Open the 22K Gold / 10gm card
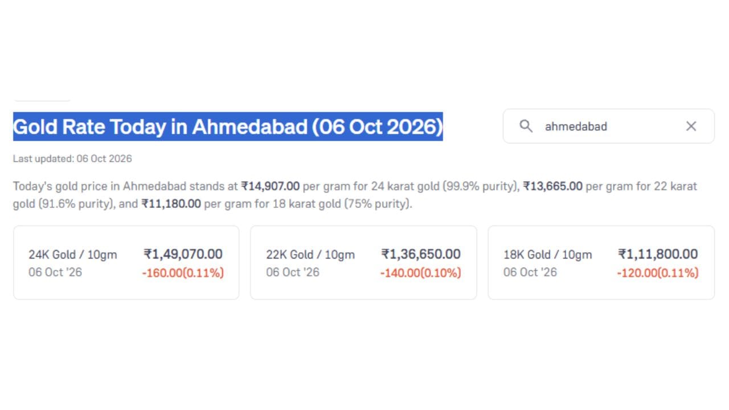The image size is (729, 410). click(x=363, y=263)
